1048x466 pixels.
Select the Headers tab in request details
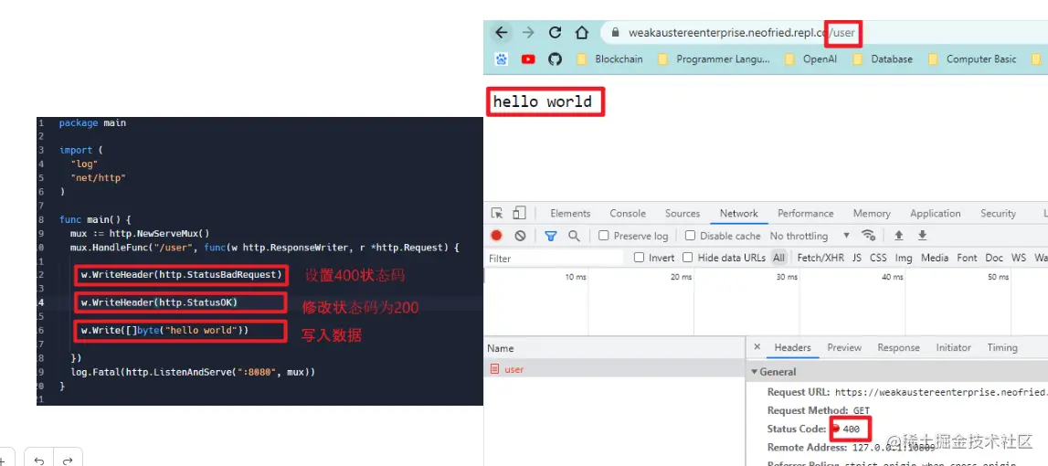point(792,347)
